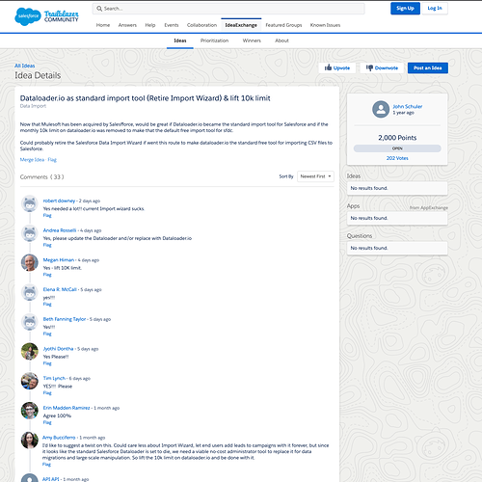The image size is (482, 482).
Task: Flag Jyothi Dontha's comment
Action: click(x=47, y=363)
